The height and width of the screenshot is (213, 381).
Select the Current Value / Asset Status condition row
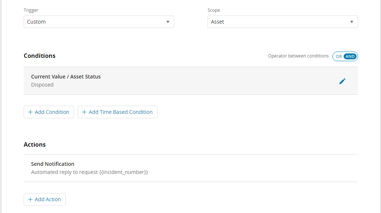[178, 81]
